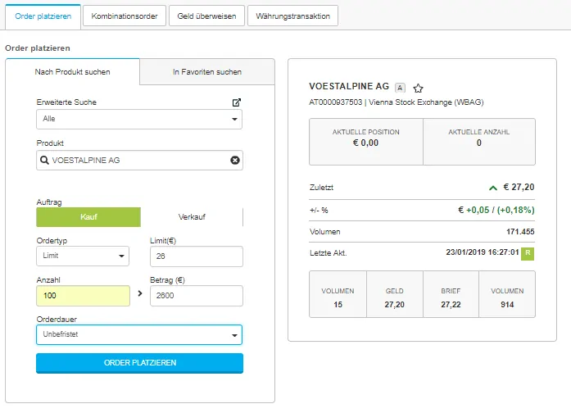Screen dimensions: 571x413
Task: Switch to Order platzieren tab
Action: [x=43, y=16]
